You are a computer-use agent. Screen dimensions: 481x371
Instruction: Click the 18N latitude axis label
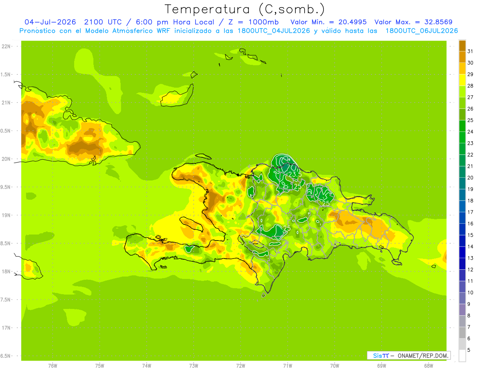tap(6, 271)
